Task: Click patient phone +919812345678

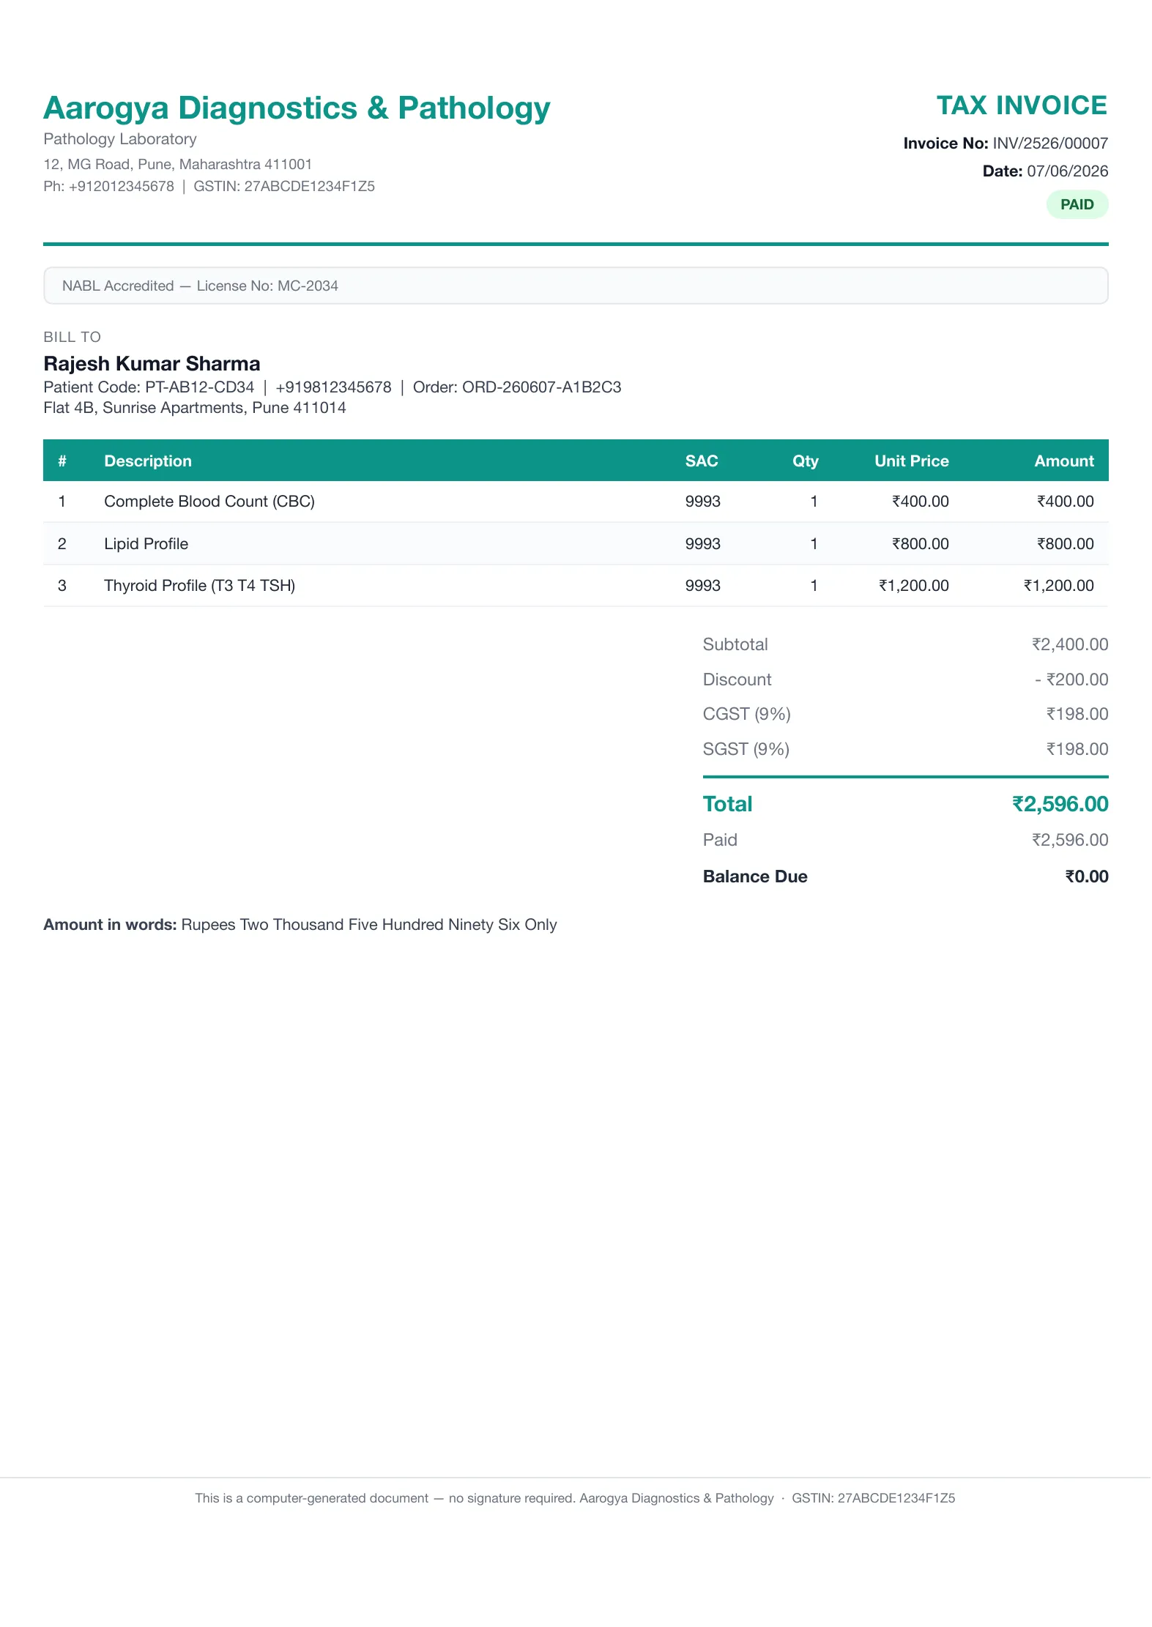Action: (333, 387)
